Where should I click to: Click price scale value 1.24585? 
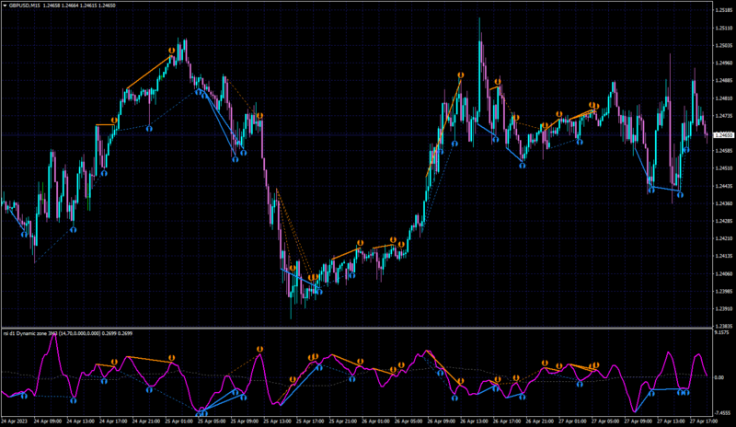(723, 151)
